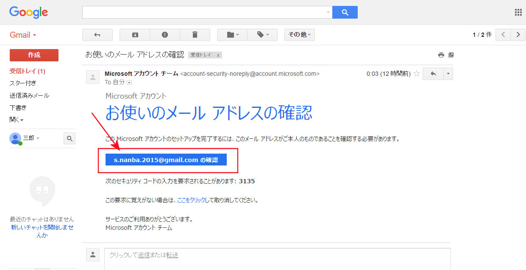Click the chat search magnifier icon
The image size is (526, 270).
pos(70,138)
